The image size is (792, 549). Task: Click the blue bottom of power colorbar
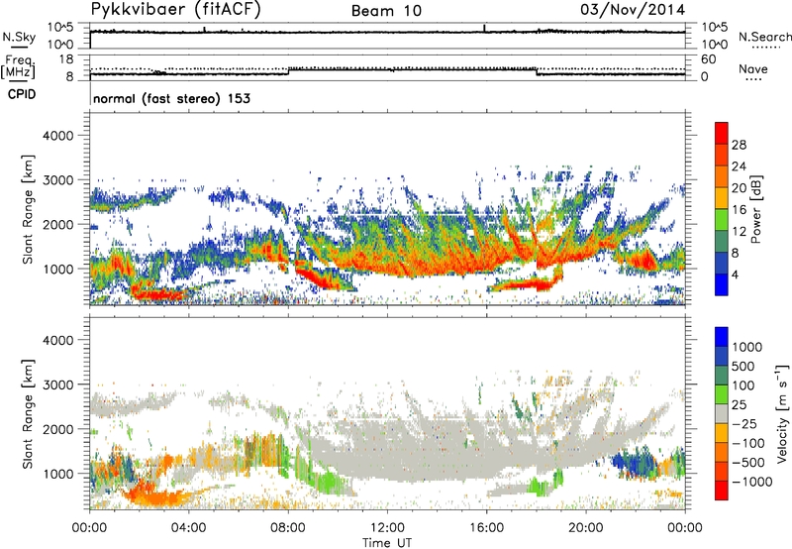(722, 284)
